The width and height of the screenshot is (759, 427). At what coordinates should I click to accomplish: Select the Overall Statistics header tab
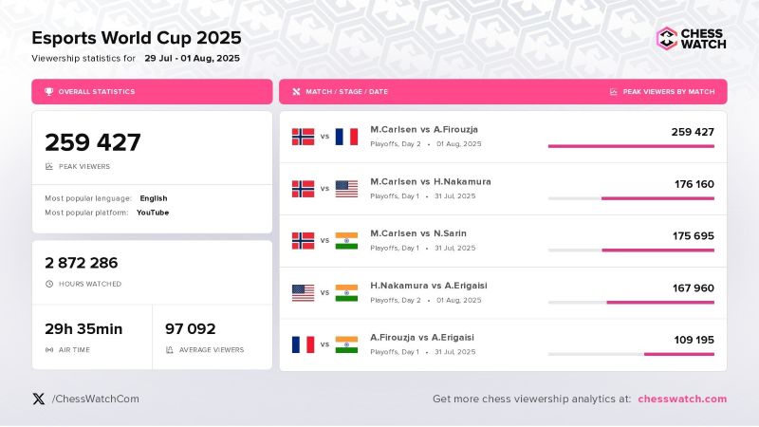[152, 92]
